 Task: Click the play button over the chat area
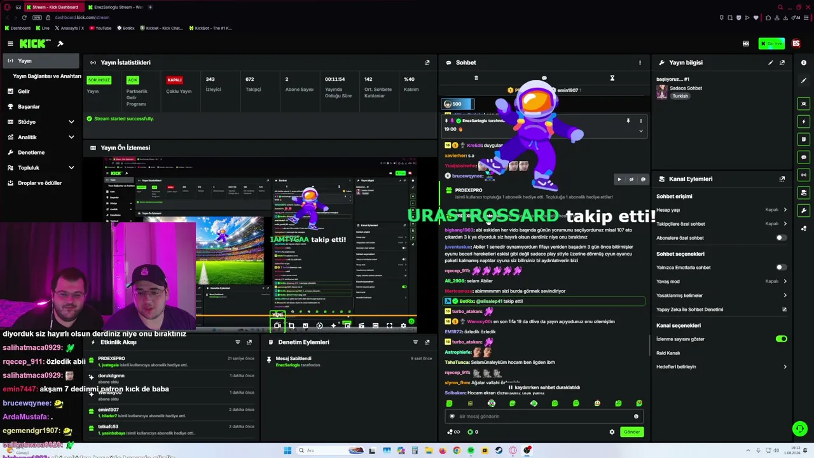pyautogui.click(x=619, y=179)
